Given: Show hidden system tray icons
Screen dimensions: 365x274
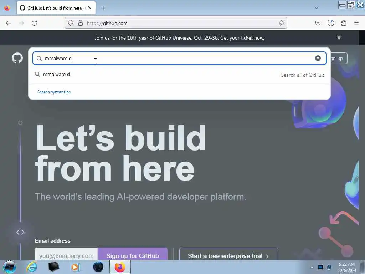Looking at the screenshot, I should coord(312,268).
